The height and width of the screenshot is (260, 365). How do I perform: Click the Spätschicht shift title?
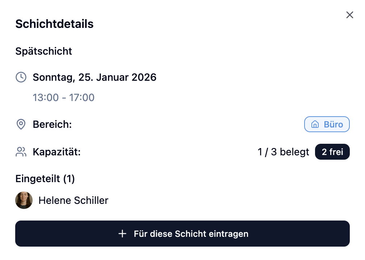click(44, 51)
